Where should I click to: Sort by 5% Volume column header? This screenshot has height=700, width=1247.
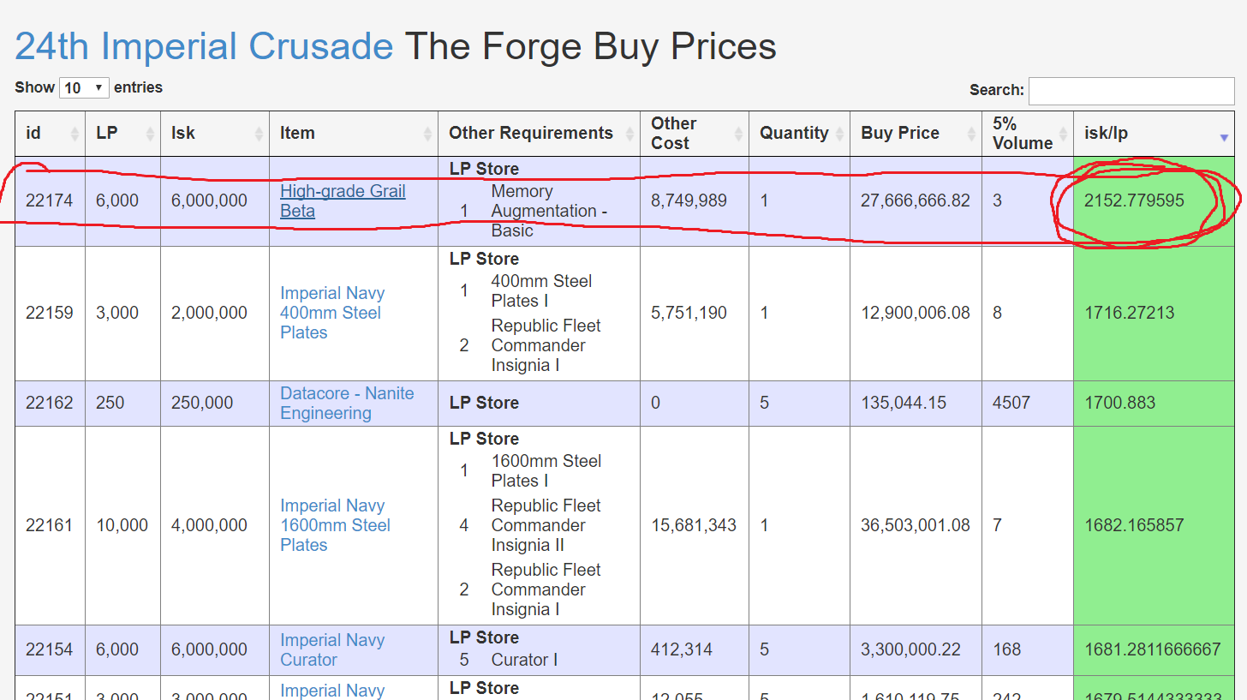coord(1028,133)
